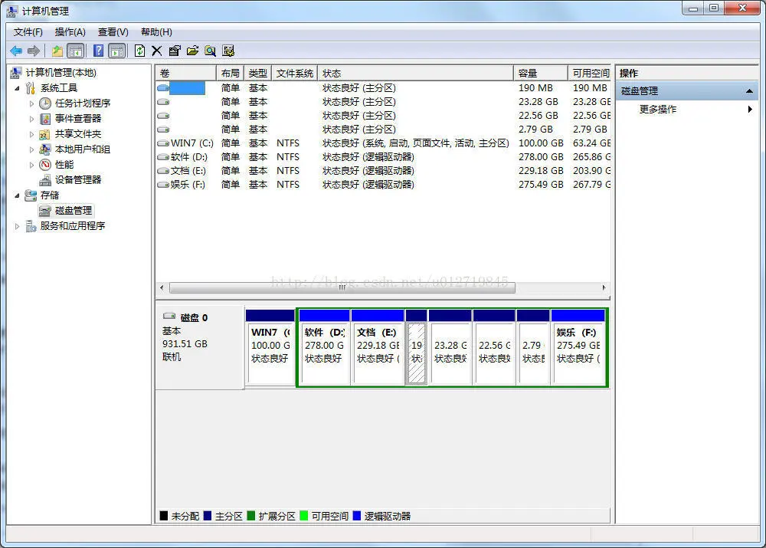766x548 pixels.
Task: Click the black X Delete icon
Action: (x=157, y=51)
